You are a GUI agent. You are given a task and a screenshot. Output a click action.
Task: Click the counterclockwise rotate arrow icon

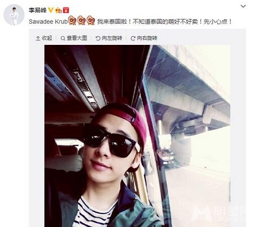click(x=98, y=38)
